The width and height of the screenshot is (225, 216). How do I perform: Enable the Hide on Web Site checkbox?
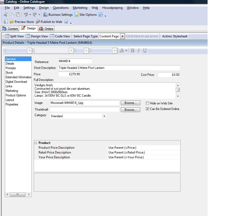pyautogui.click(x=147, y=103)
